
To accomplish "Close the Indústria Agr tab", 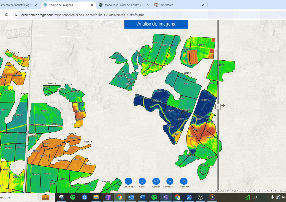I will 36,5.
